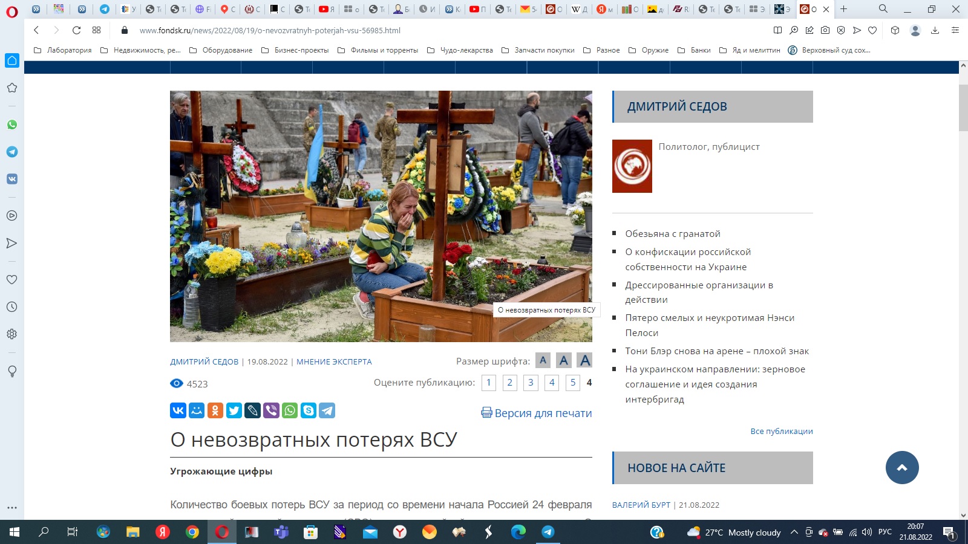Viewport: 968px width, 544px height.
Task: Expand the Оружие bookmarks folder
Action: 655,50
